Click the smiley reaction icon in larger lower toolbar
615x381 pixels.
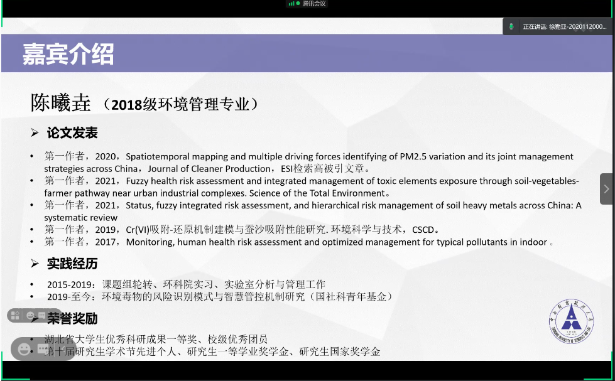(x=24, y=348)
